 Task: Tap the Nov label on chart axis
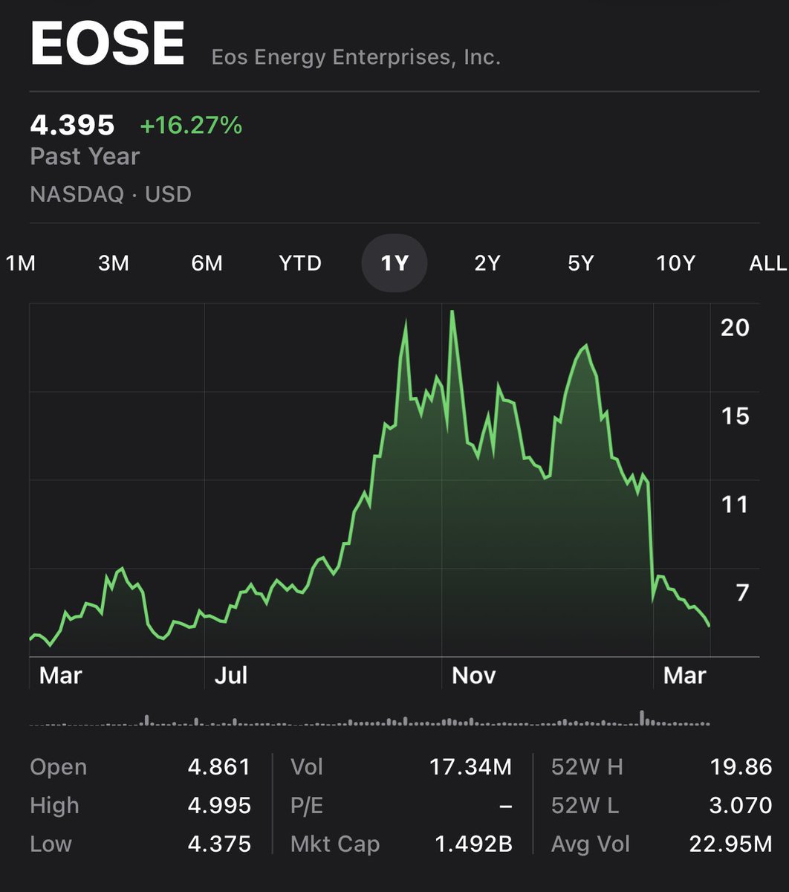[x=473, y=675]
